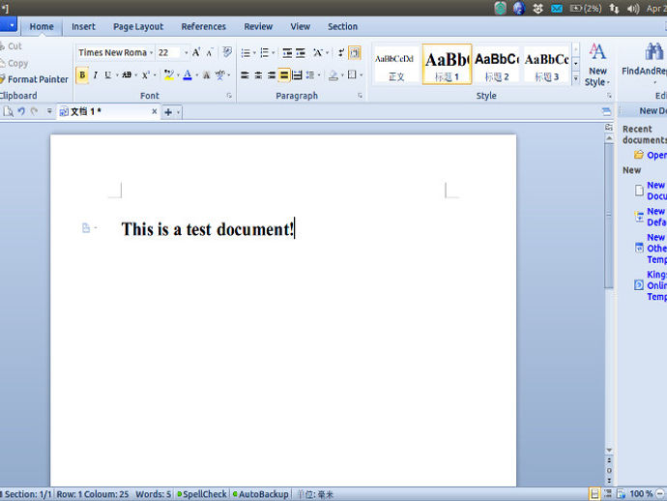Select the Section tab
The image size is (667, 501).
point(342,26)
